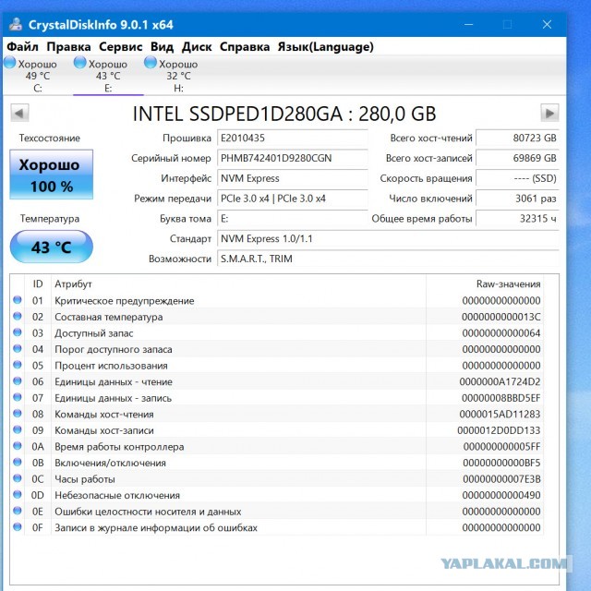Click the Стандарт field NVM Express 1.0/1.1
This screenshot has height=591, width=591.
pyautogui.click(x=388, y=238)
